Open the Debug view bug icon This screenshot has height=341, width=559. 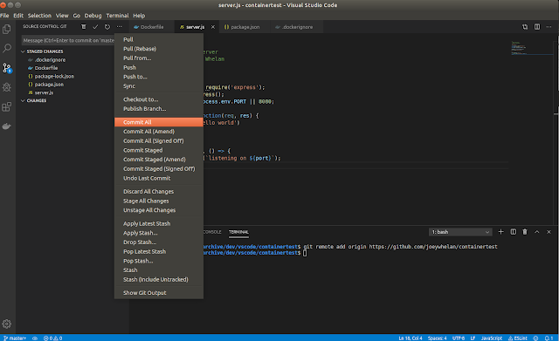(7, 87)
